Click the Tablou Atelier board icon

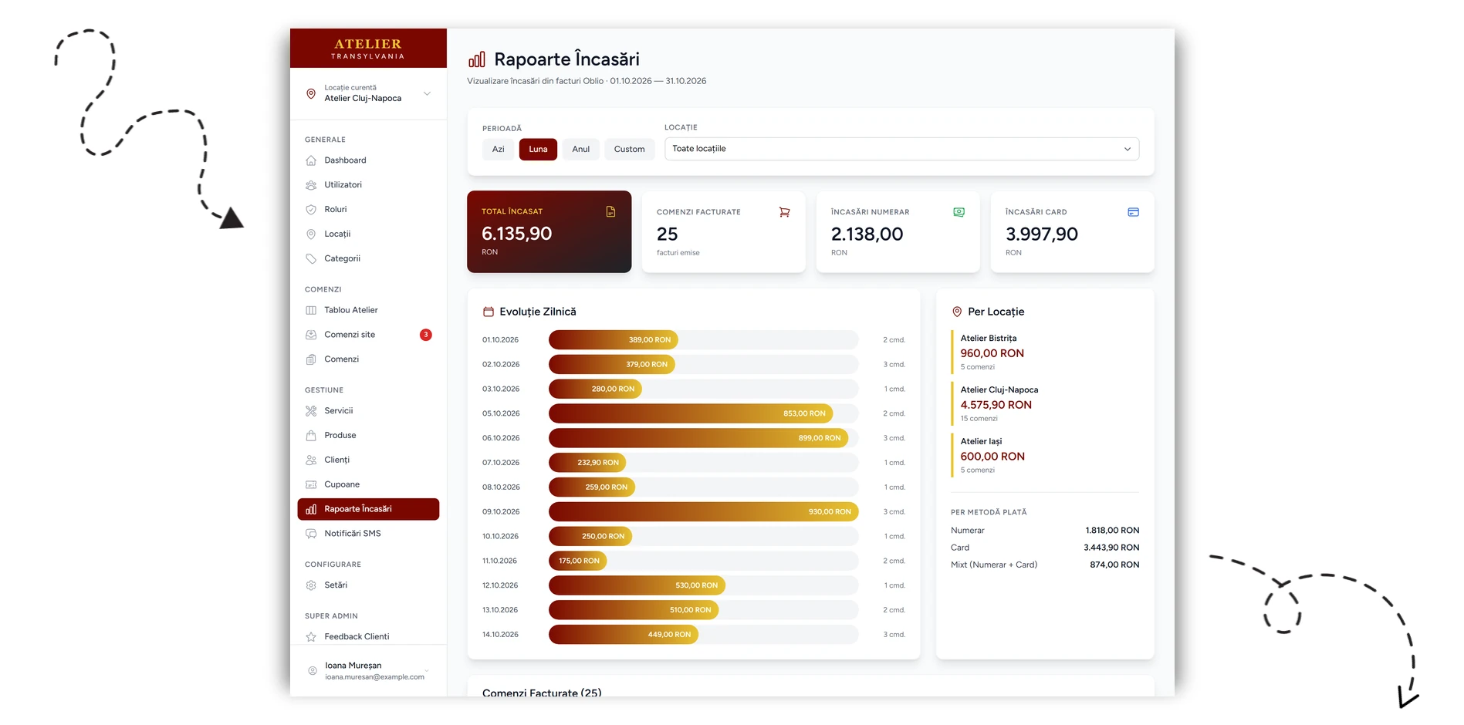coord(311,310)
